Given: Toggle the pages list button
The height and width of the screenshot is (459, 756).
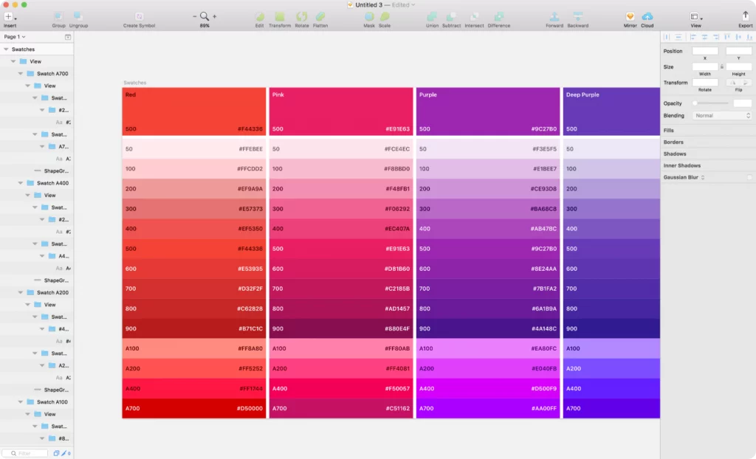Looking at the screenshot, I should (x=68, y=37).
